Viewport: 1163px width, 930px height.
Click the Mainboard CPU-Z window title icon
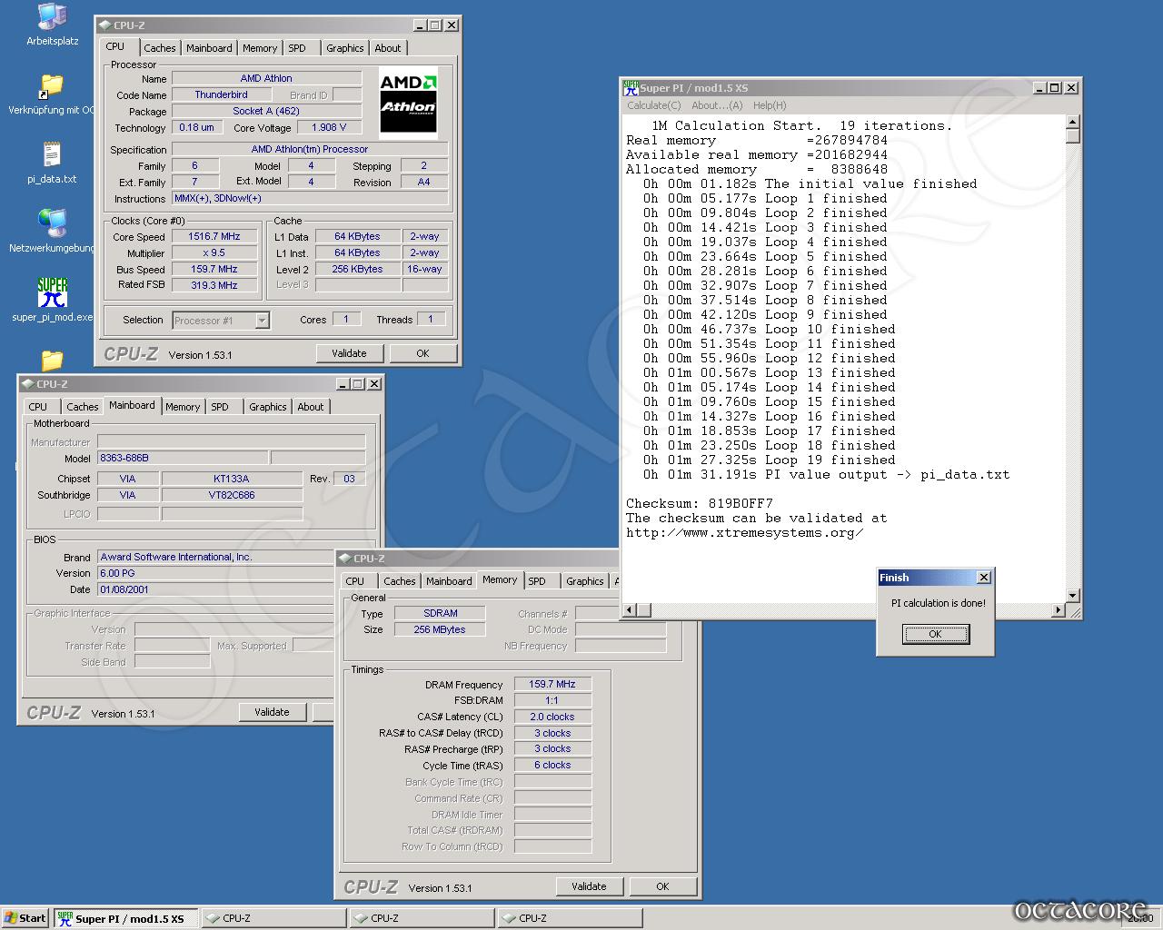point(26,384)
